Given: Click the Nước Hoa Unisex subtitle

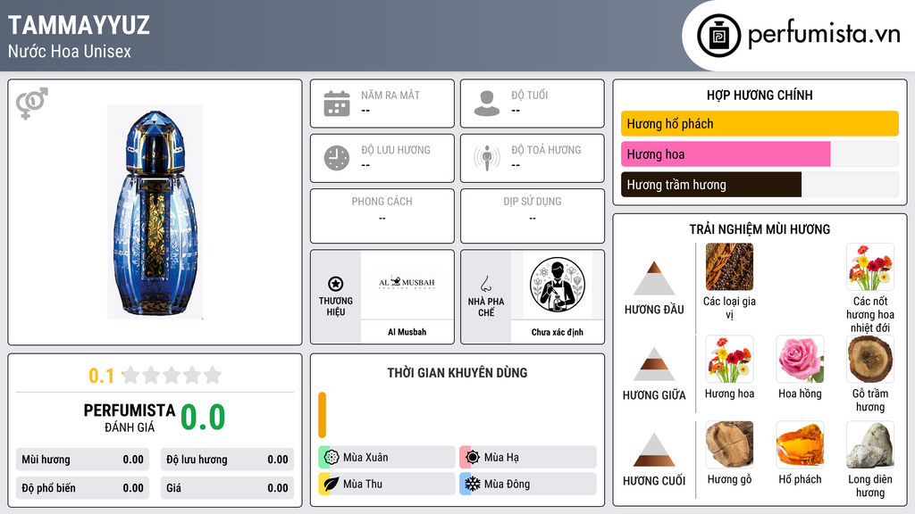Looking at the screenshot, I should (x=70, y=51).
